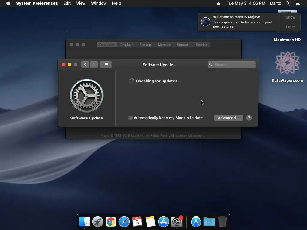Click the Mojave notification thumbnail icon
Image resolution: width=307 pixels, height=230 pixels.
tap(206, 22)
